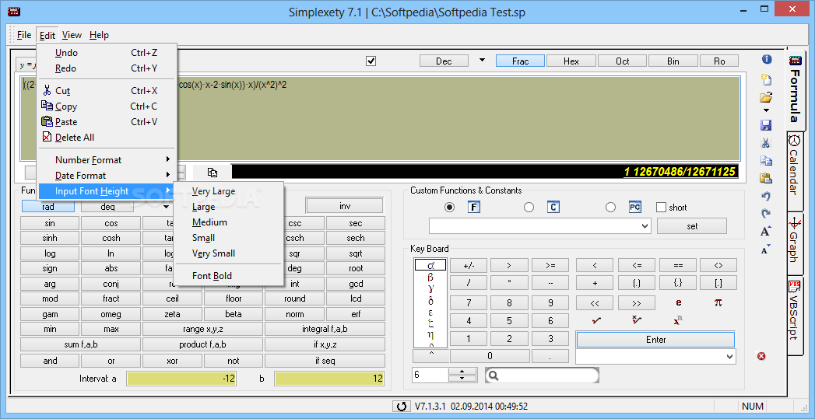Increase font size with large A icon
The height and width of the screenshot is (419, 815).
766,231
